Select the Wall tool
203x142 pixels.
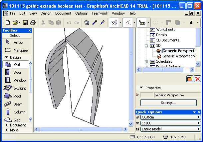coord(16,64)
